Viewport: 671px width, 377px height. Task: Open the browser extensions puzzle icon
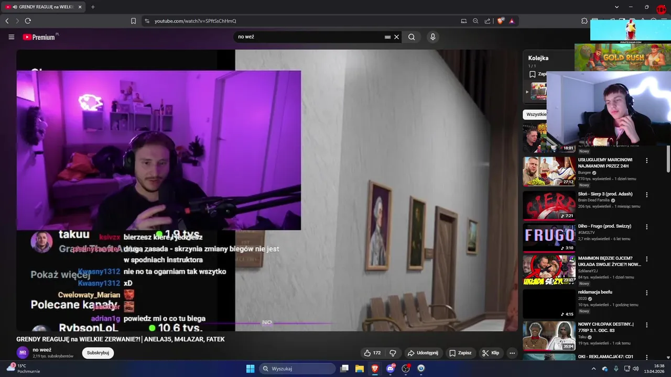point(585,21)
